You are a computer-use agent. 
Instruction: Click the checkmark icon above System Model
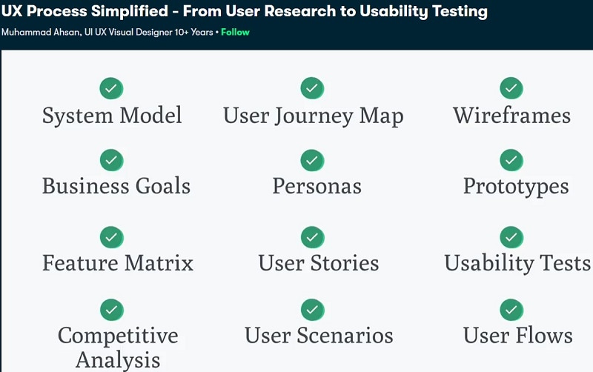(x=111, y=88)
